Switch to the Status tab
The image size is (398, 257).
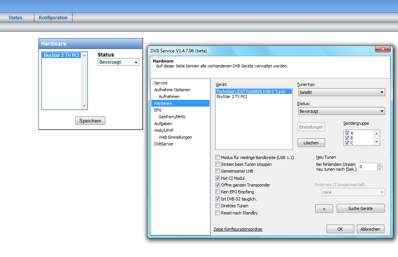pyautogui.click(x=15, y=18)
